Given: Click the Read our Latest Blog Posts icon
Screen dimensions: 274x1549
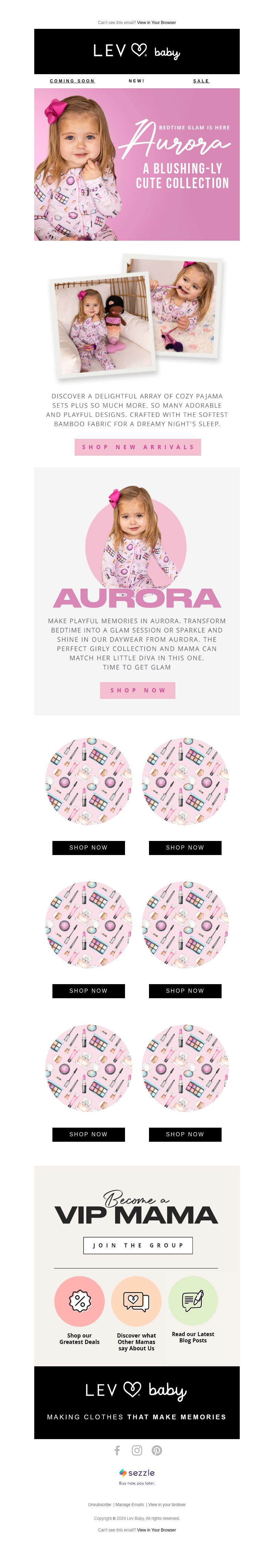Looking at the screenshot, I should [192, 1302].
